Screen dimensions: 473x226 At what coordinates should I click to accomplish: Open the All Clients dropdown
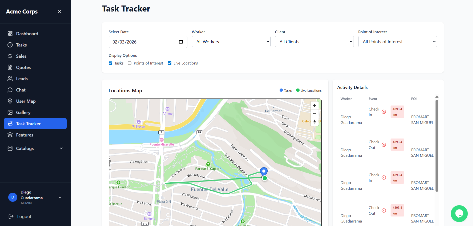[314, 42]
